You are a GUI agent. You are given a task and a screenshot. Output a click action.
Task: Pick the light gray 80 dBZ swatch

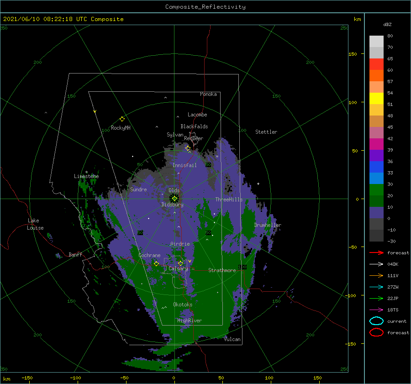(x=376, y=41)
